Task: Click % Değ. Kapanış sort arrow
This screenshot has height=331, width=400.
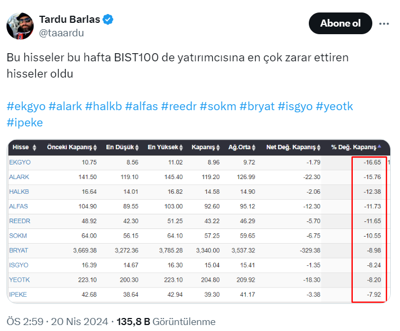Action: coord(379,147)
